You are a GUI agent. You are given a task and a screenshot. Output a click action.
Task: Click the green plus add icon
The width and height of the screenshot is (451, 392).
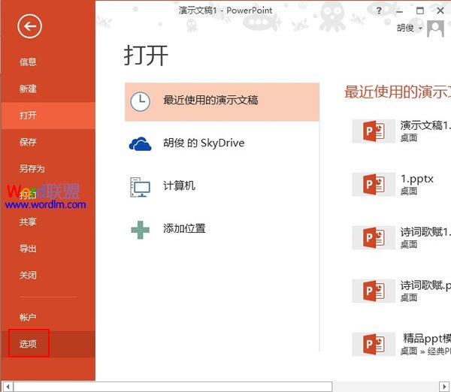pyautogui.click(x=140, y=230)
